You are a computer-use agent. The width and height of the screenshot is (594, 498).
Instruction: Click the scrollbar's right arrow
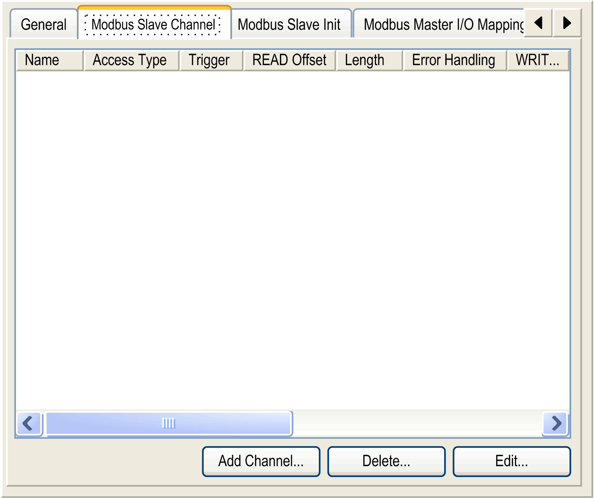[x=555, y=424]
